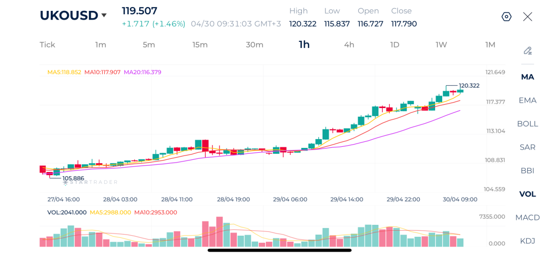Image resolution: width=559 pixels, height=257 pixels.
Task: Toggle the MA indicator
Action: 527,77
